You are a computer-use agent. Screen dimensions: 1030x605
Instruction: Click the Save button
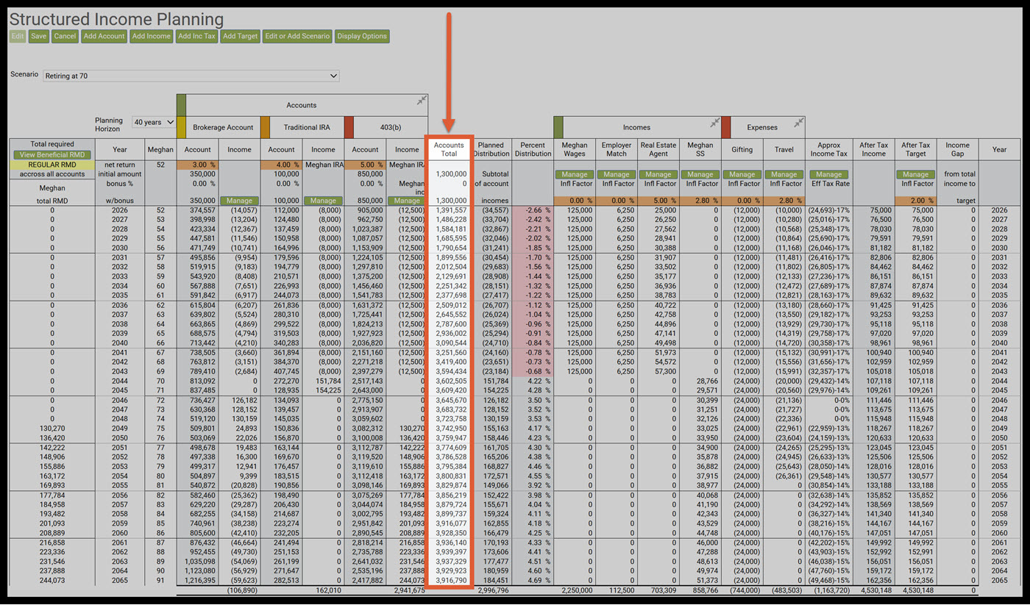click(x=39, y=36)
